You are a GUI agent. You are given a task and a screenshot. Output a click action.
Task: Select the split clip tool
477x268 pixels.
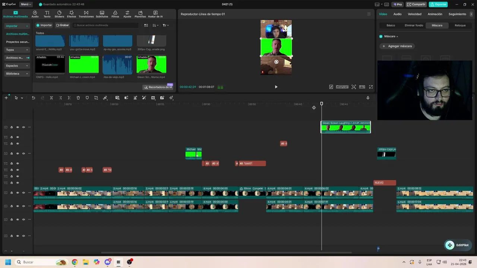click(51, 98)
